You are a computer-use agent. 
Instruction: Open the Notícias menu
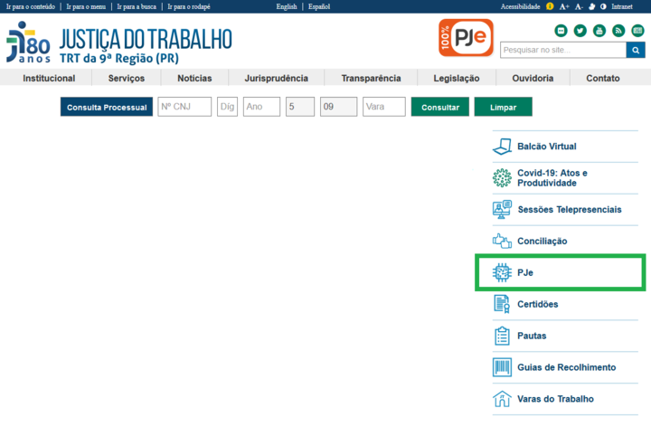pyautogui.click(x=194, y=78)
